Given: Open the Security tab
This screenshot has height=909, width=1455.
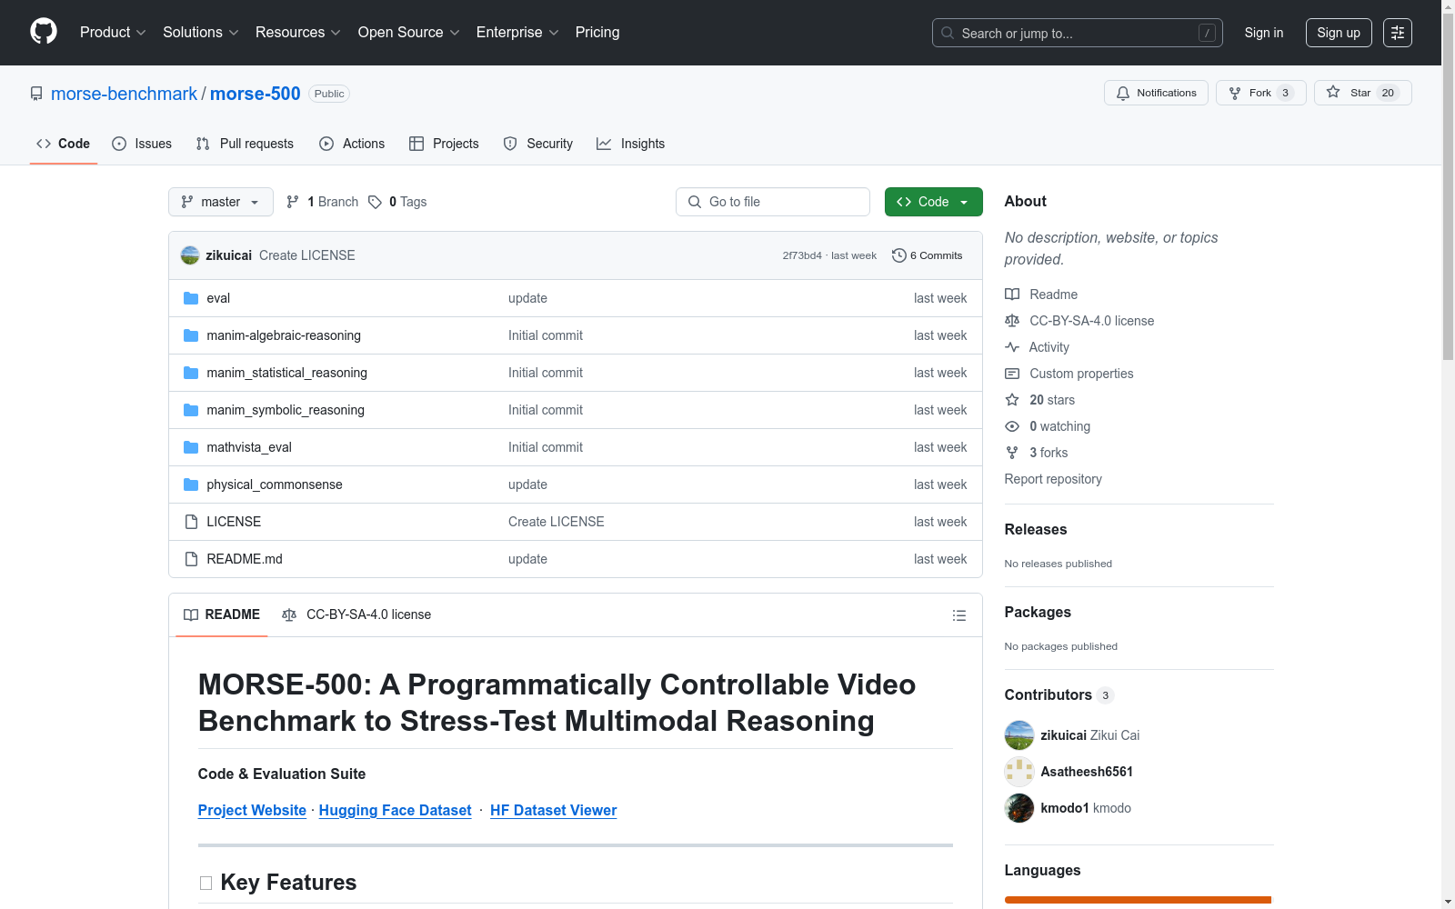Looking at the screenshot, I should pyautogui.click(x=538, y=144).
